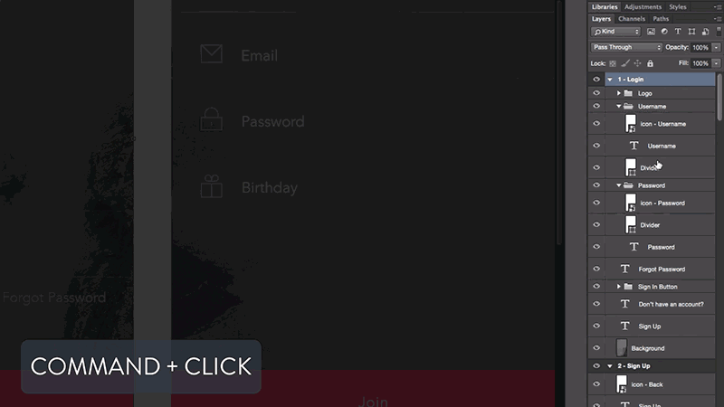Filter layers by adjustment layer icon
The height and width of the screenshot is (407, 724).
pyautogui.click(x=664, y=32)
